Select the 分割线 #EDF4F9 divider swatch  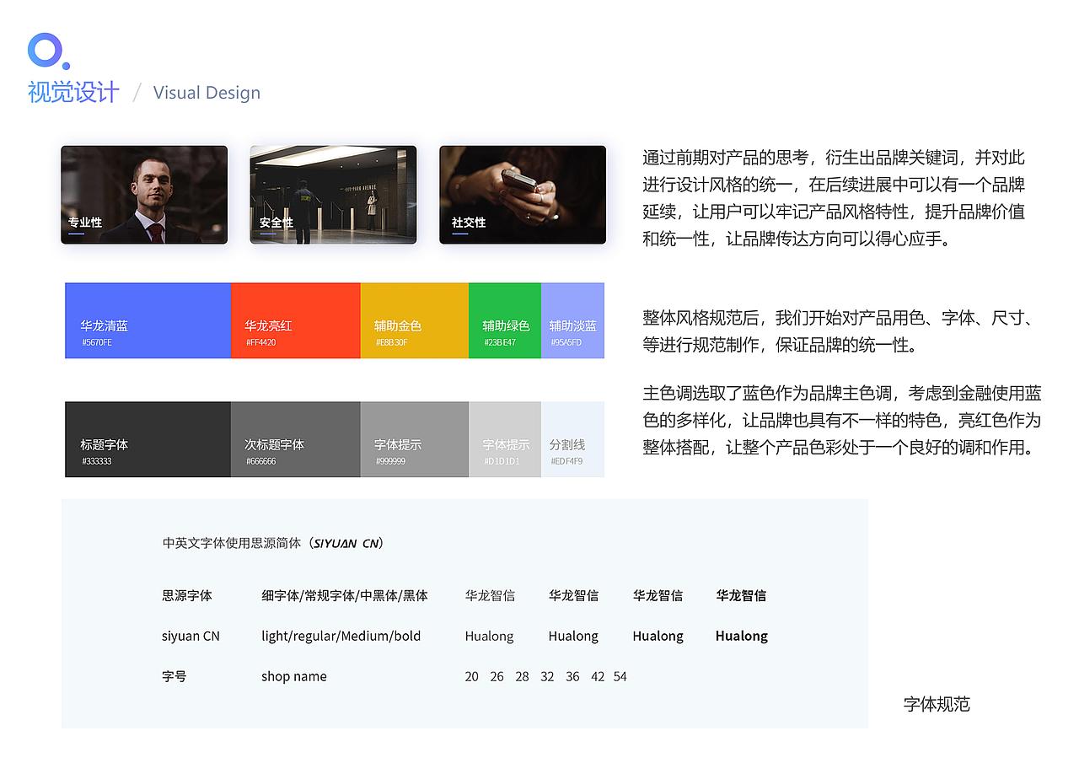click(x=572, y=439)
